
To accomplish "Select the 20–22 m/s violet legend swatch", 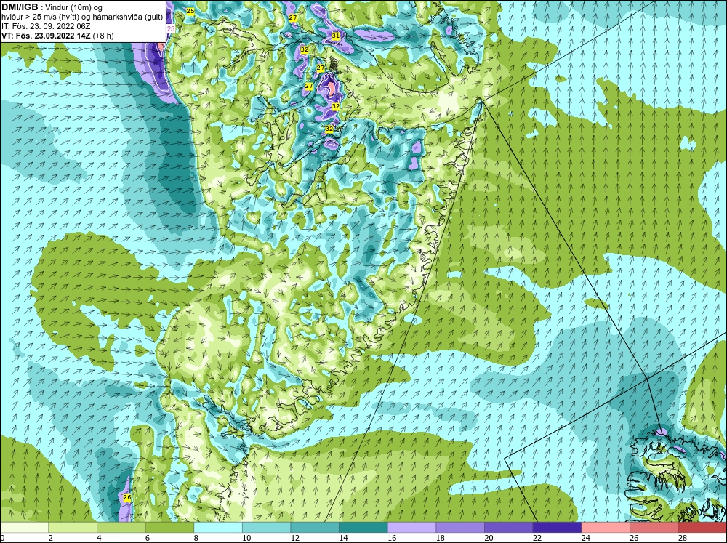I will tap(509, 528).
